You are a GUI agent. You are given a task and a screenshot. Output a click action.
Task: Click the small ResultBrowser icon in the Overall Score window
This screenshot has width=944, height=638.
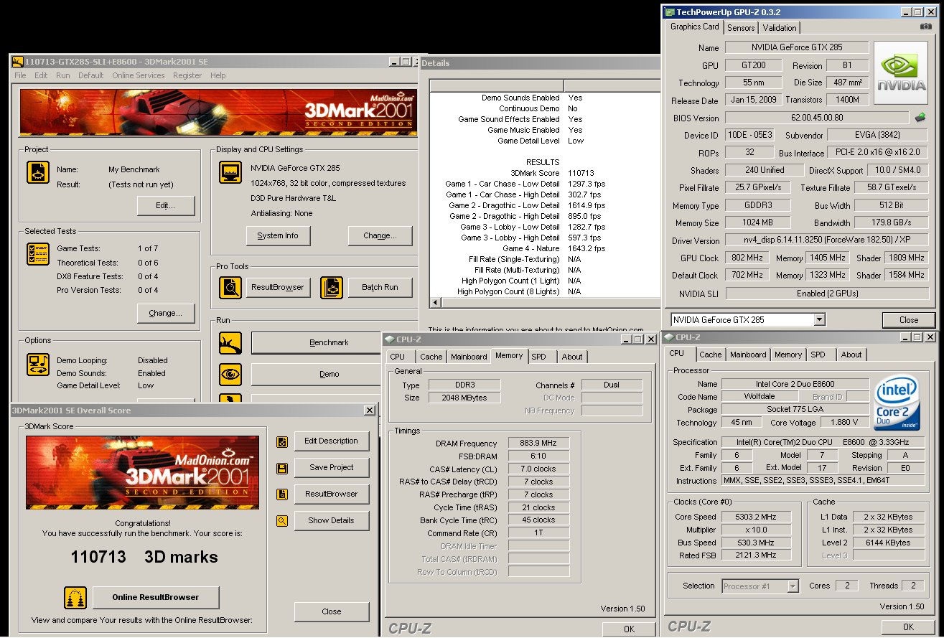282,494
